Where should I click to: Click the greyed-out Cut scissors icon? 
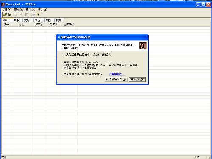pyautogui.click(x=17, y=15)
